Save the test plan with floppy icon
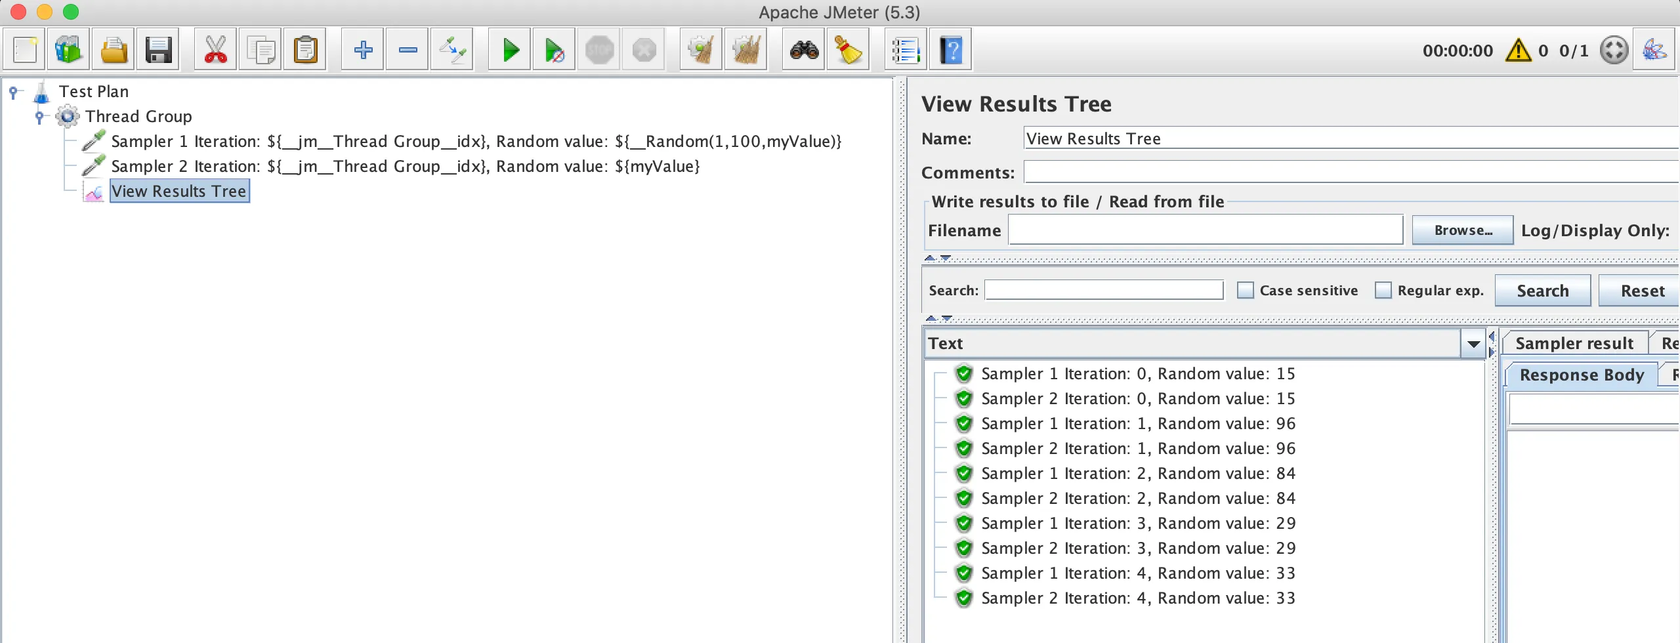This screenshot has height=643, width=1680. [x=158, y=50]
